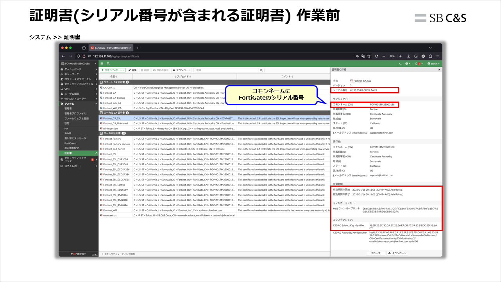Open the help question-mark menu
The width and height of the screenshot is (501, 282).
(x=408, y=63)
